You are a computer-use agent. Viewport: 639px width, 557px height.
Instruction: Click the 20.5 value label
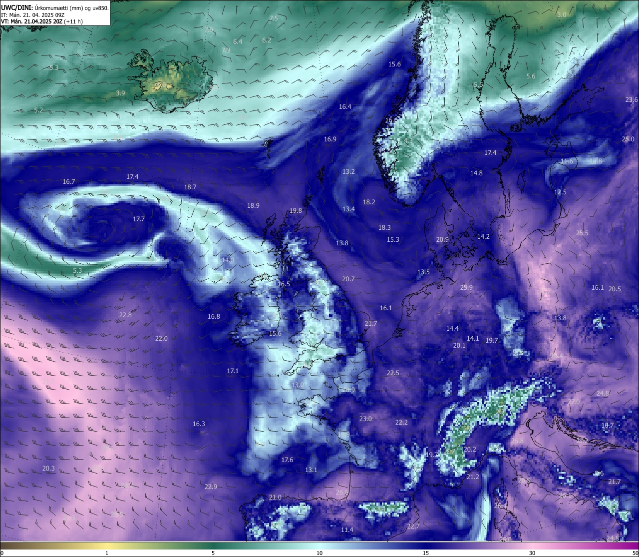[x=615, y=289]
